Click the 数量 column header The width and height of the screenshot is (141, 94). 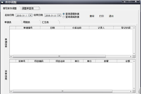(x=106, y=61)
